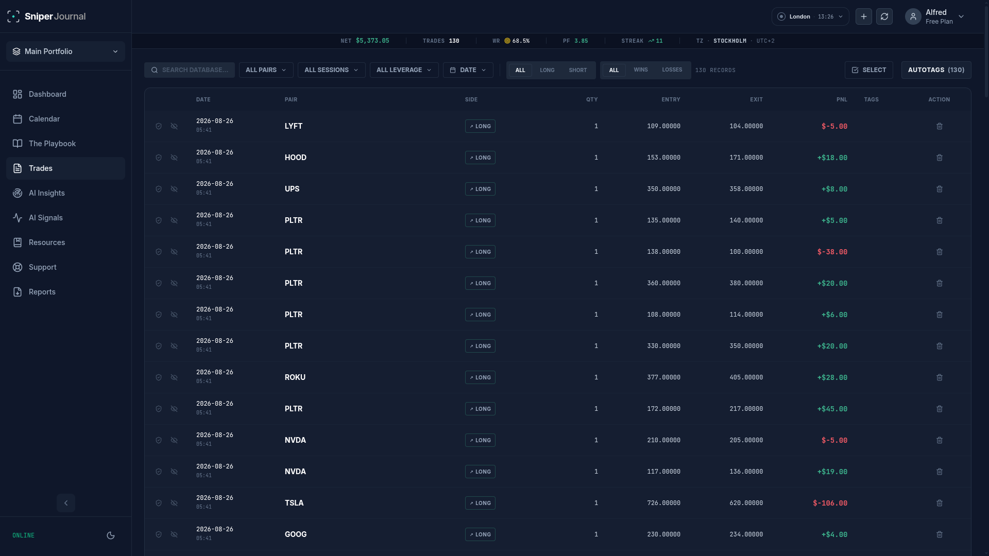Click the AUTOTAGS (130) button

coord(936,70)
